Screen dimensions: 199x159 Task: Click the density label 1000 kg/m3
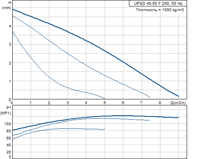(x=160, y=10)
